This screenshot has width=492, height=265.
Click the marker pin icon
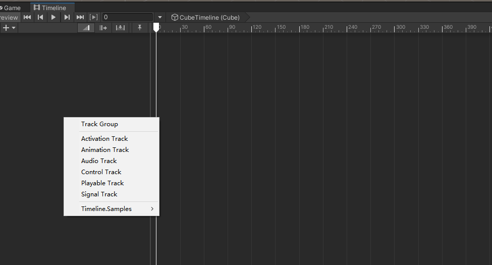click(140, 28)
